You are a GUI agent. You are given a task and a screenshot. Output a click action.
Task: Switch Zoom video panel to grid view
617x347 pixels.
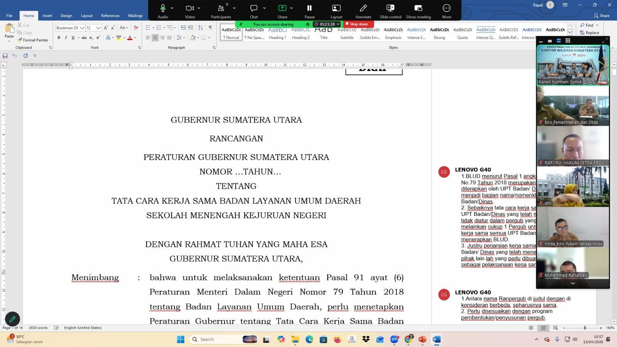pos(568,41)
